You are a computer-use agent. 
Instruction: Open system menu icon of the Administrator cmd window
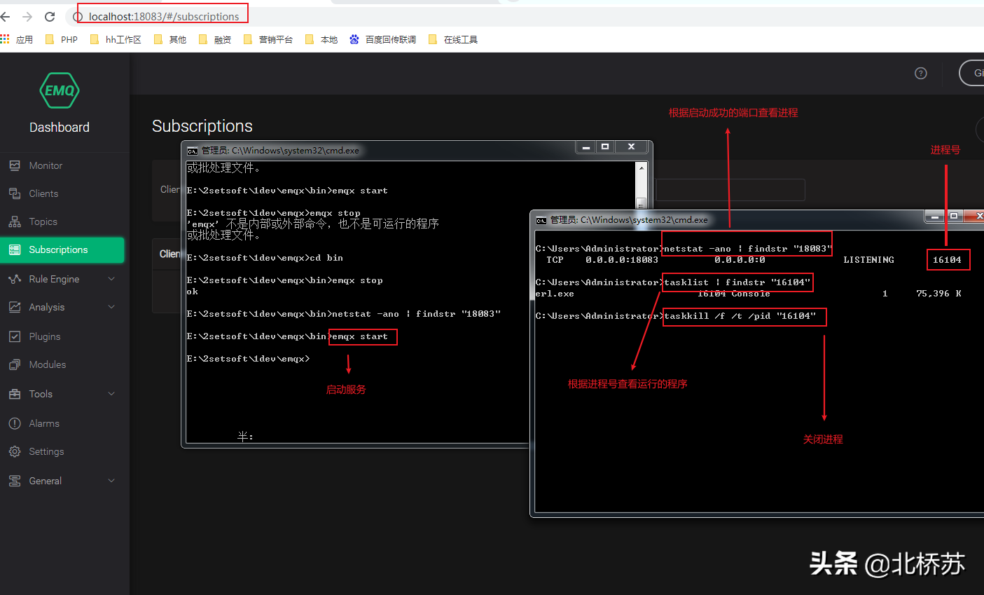(541, 220)
